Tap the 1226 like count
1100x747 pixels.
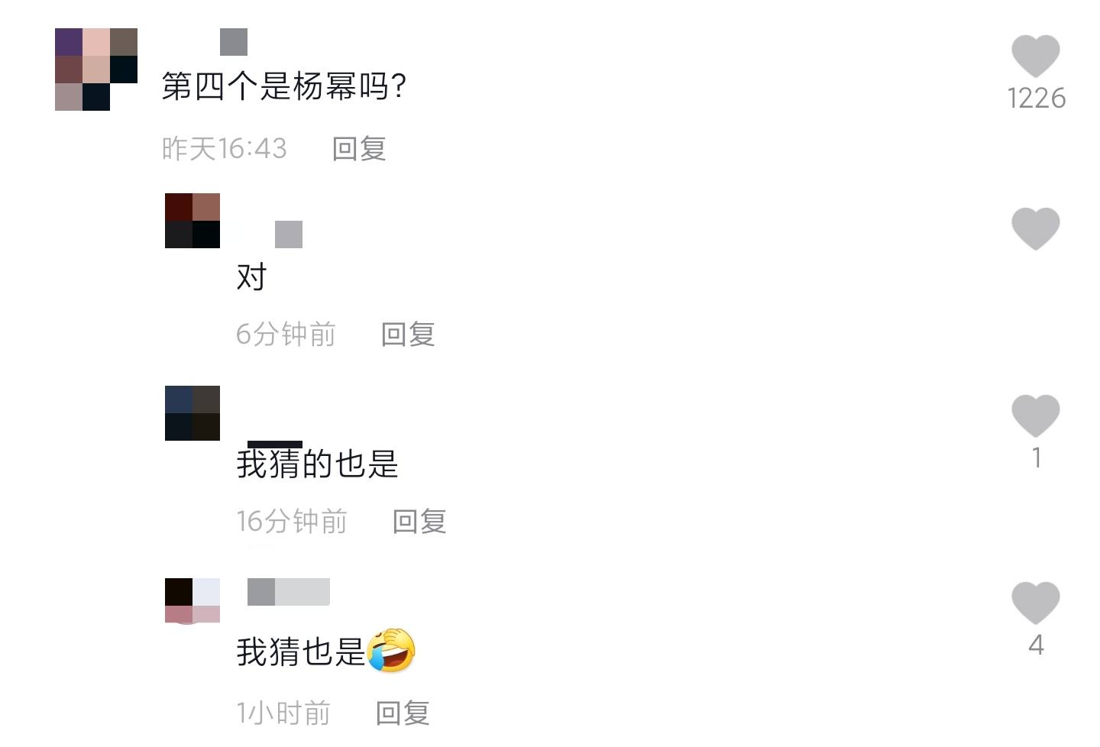click(x=1036, y=98)
